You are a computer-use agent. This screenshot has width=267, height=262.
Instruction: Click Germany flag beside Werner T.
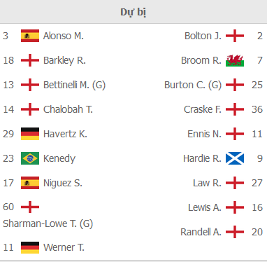tap(30, 247)
